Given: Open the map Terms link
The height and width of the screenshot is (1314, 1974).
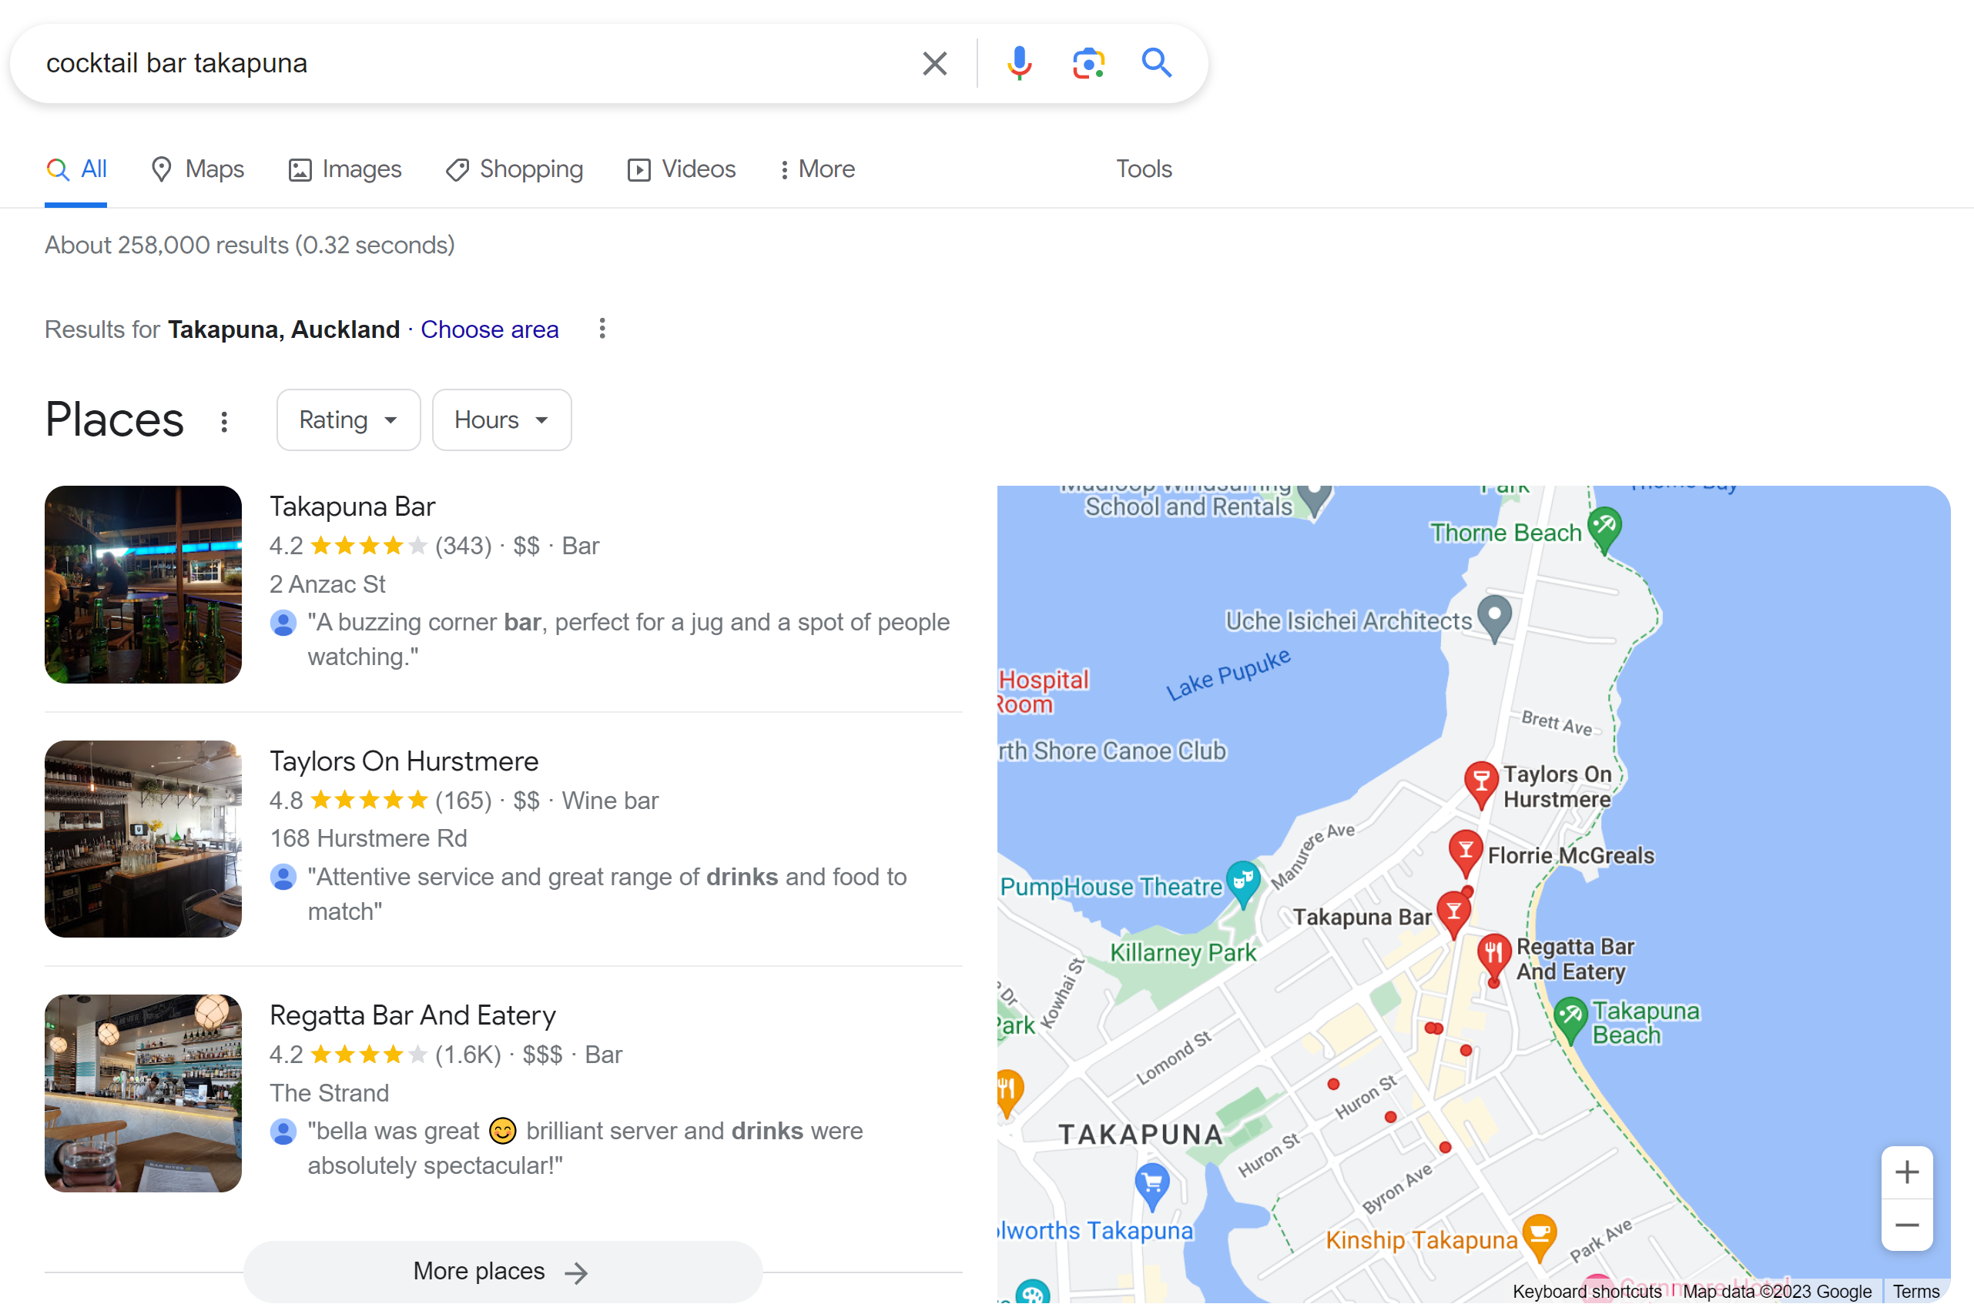Looking at the screenshot, I should pyautogui.click(x=1915, y=1292).
